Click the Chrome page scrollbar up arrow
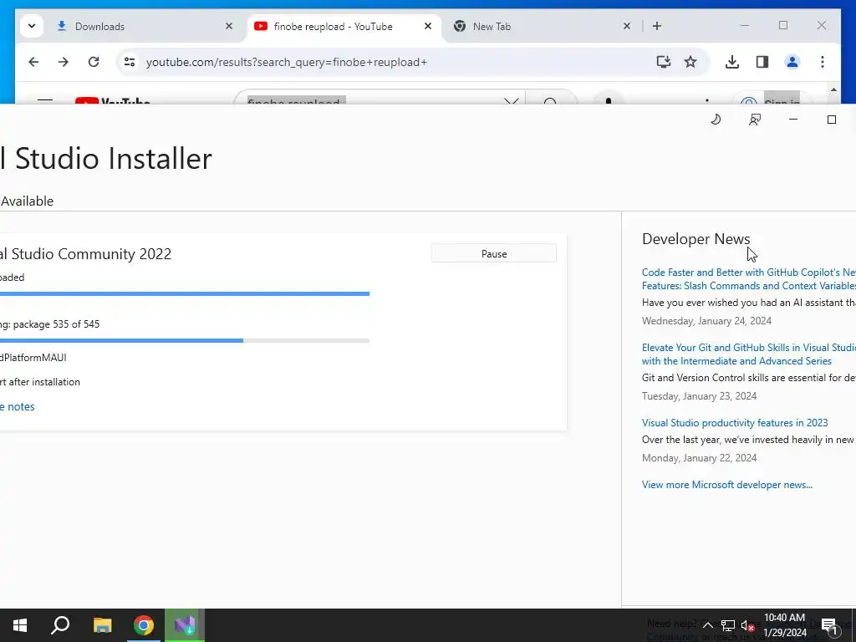The height and width of the screenshot is (642, 856). 833,90
